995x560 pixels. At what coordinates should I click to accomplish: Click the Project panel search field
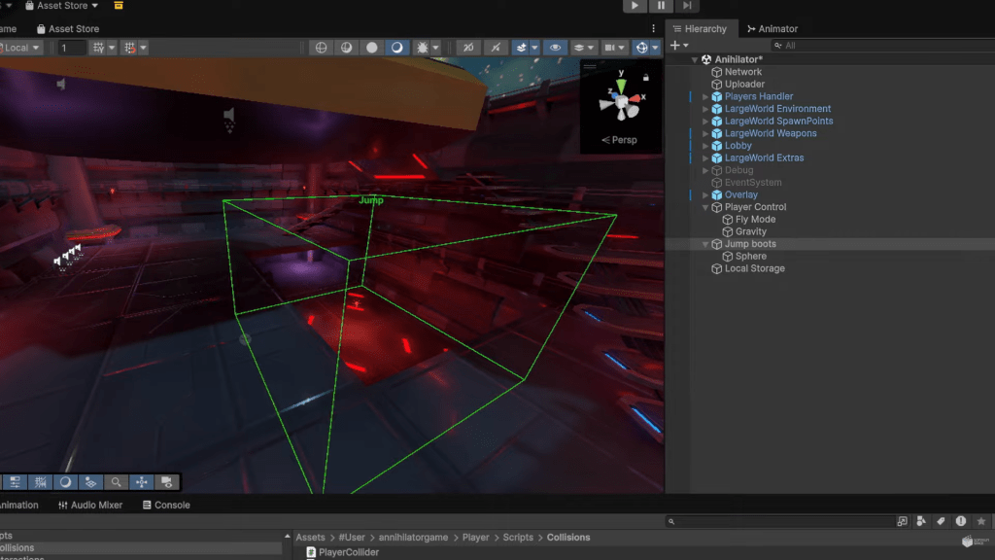coord(777,522)
